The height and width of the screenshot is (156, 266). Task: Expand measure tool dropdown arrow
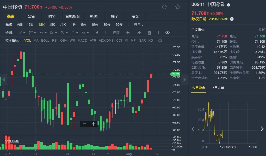coord(77,33)
